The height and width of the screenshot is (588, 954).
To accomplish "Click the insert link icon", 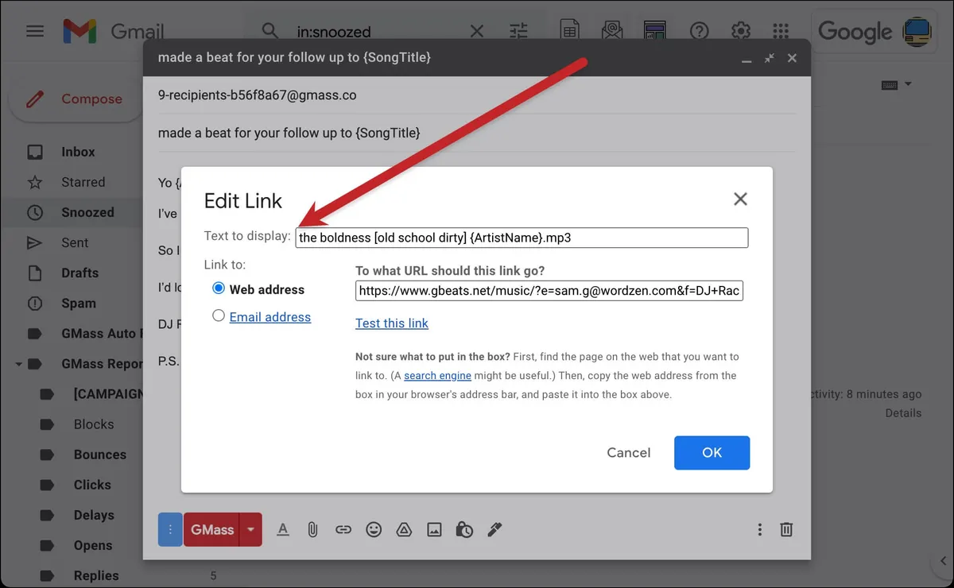I will pyautogui.click(x=343, y=529).
